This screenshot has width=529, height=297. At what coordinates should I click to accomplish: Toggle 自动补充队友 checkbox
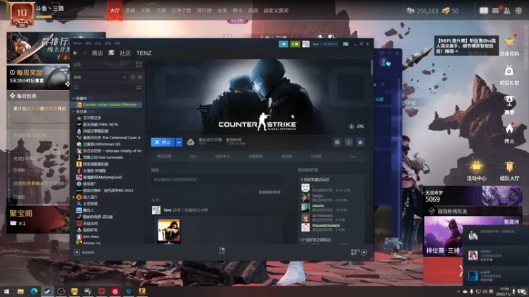point(432,211)
